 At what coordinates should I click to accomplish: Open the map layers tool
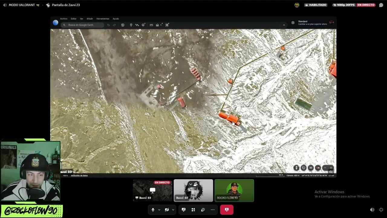(x=143, y=25)
